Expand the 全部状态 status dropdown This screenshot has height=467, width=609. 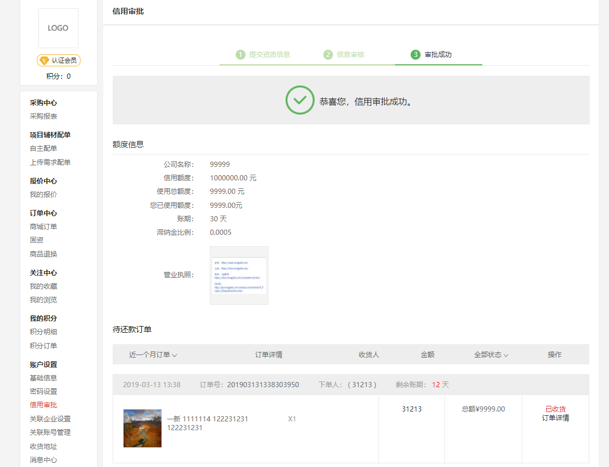point(491,355)
